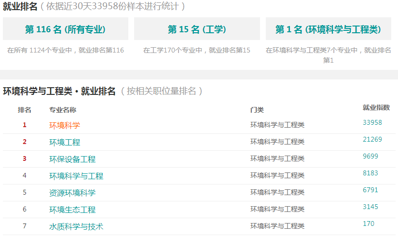Screen dimensions: 398x237
Task: Open the 资源环境科学 major link
Action: [72, 193]
